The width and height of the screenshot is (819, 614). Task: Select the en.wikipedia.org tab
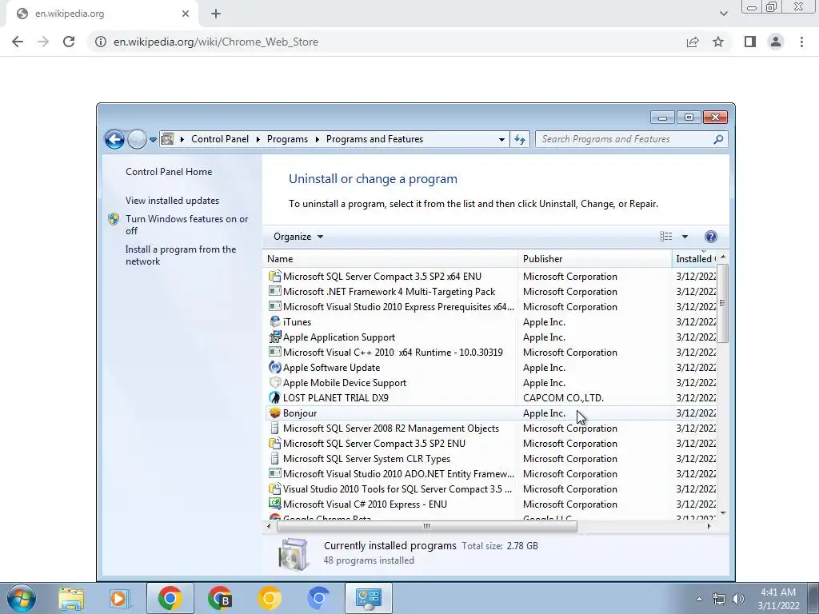point(102,14)
